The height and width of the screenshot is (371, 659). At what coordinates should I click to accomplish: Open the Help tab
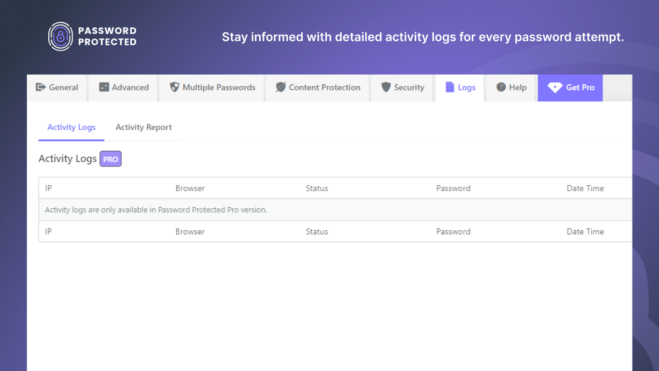[511, 88]
